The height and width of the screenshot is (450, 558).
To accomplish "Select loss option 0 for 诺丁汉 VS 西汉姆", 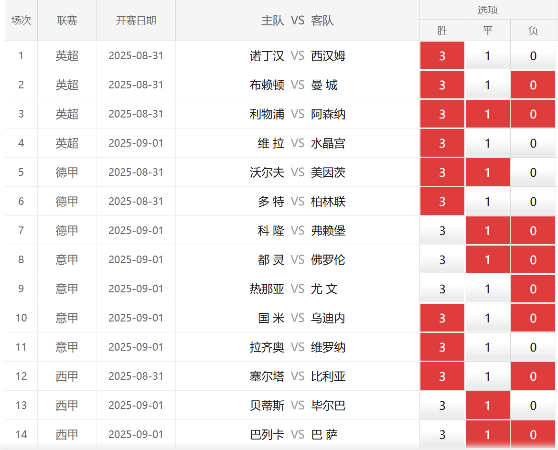I will (533, 56).
